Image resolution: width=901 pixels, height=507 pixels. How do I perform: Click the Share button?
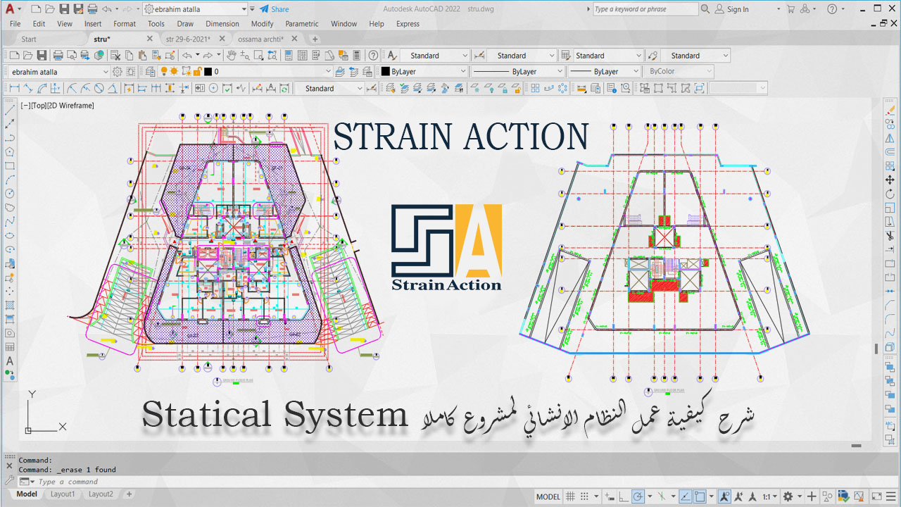tap(274, 9)
